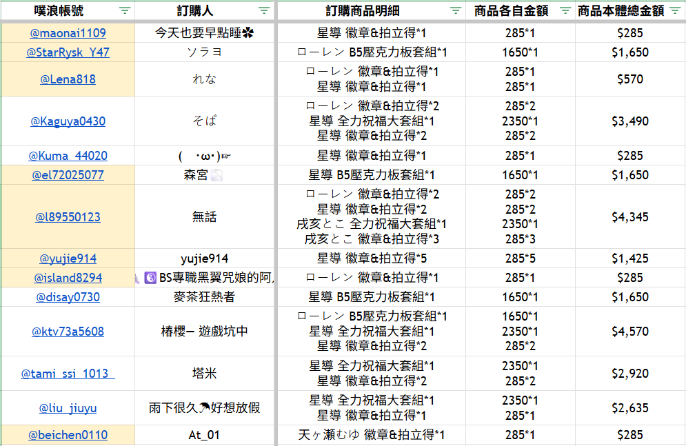Open the @island8294 link
This screenshot has height=446, width=686.
(x=68, y=278)
